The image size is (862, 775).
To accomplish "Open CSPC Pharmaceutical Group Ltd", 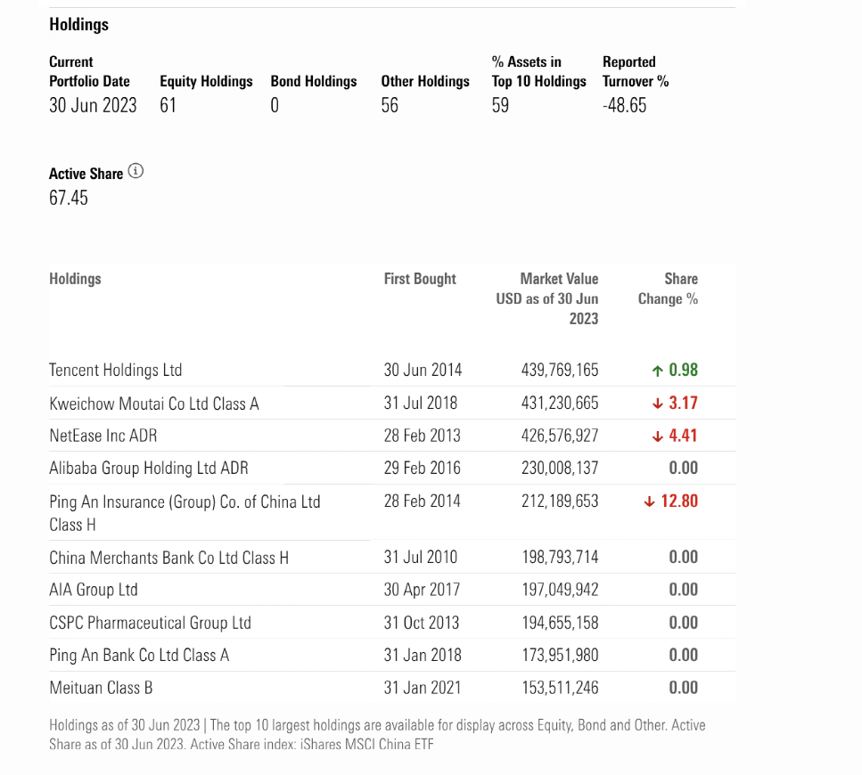I will pos(151,623).
